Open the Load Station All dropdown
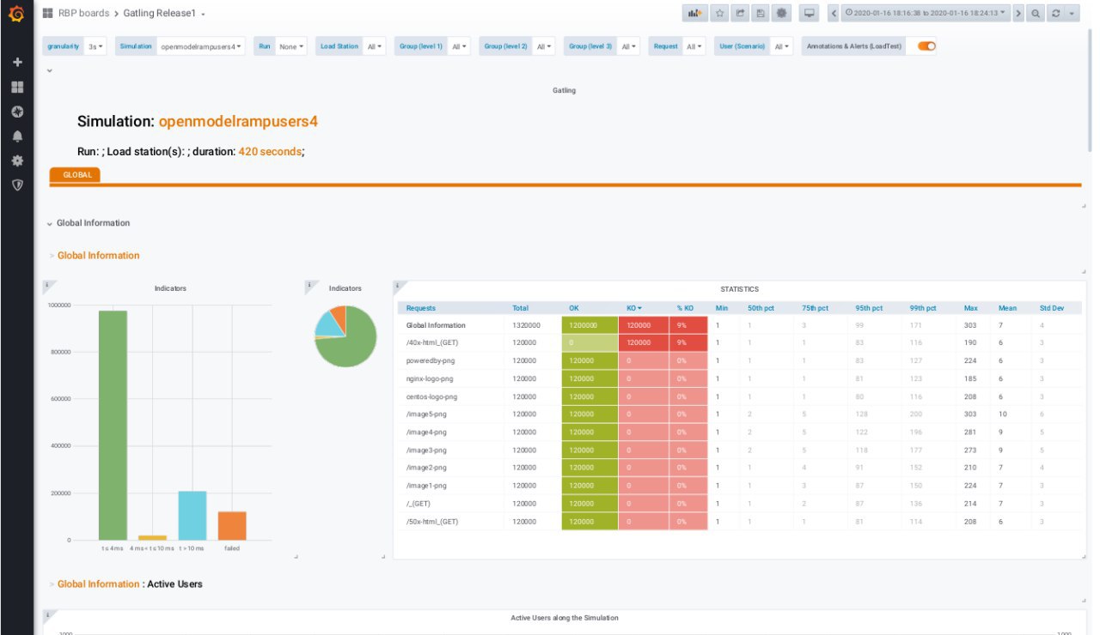Viewport: 1100px width, 635px height. [375, 46]
